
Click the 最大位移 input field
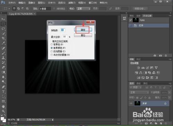[65, 37]
